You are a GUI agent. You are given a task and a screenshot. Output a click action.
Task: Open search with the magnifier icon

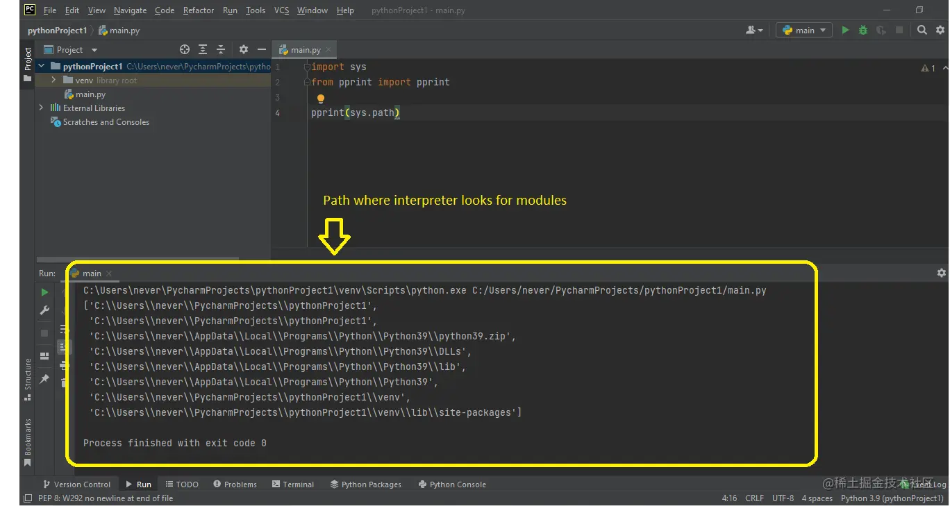(922, 30)
